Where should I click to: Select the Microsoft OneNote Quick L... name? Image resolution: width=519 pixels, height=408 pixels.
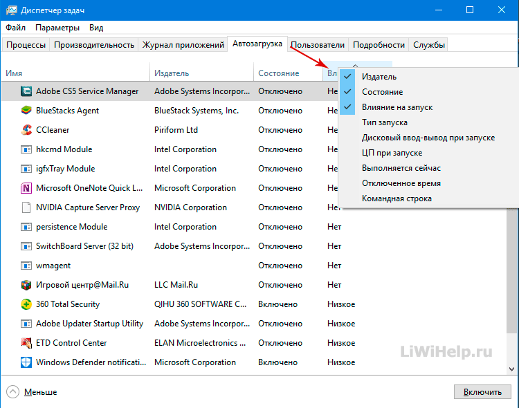(89, 188)
